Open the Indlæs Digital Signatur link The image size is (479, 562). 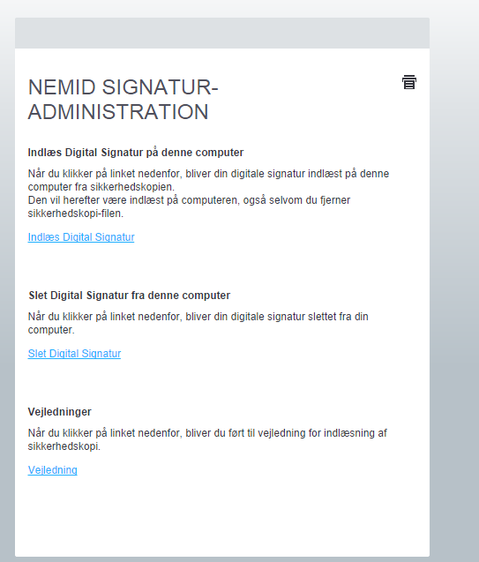pos(81,237)
